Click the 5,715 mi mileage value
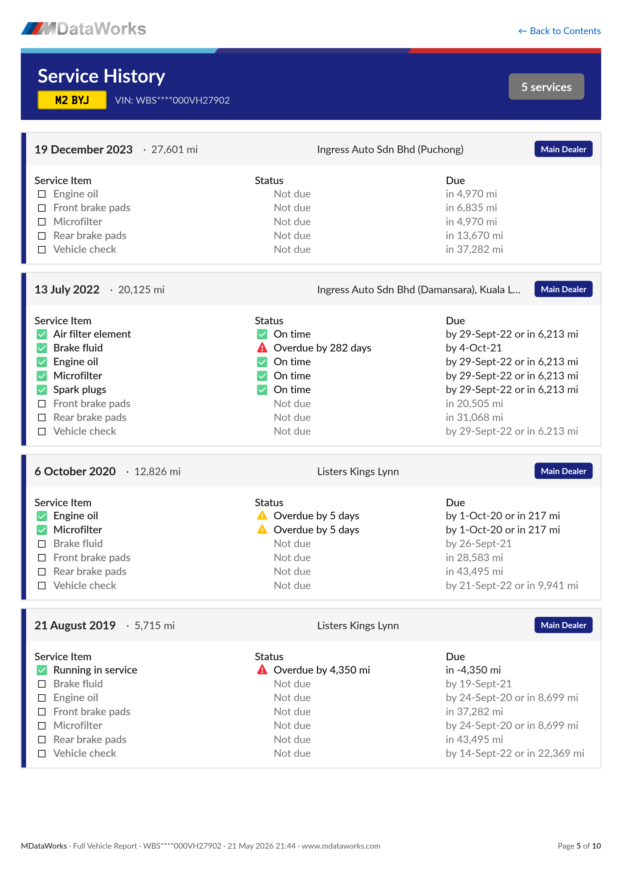Image resolution: width=622 pixels, height=880 pixels. 155,625
